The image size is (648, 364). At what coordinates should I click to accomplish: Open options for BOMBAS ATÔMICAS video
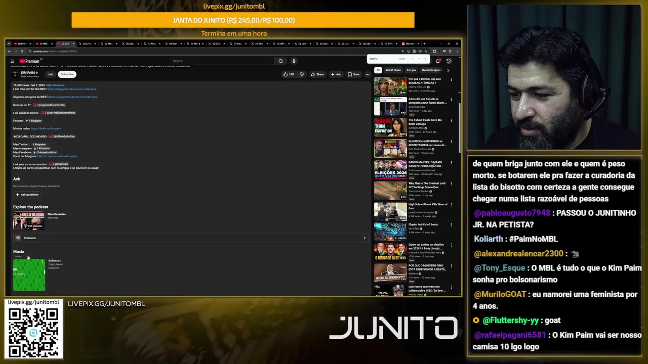pos(451,79)
